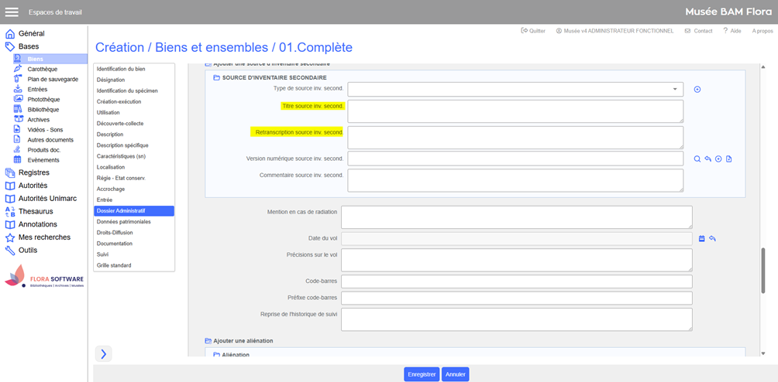Screen dimensions: 778x382
Task: Jump to Droits-Diffusion section
Action: click(115, 233)
